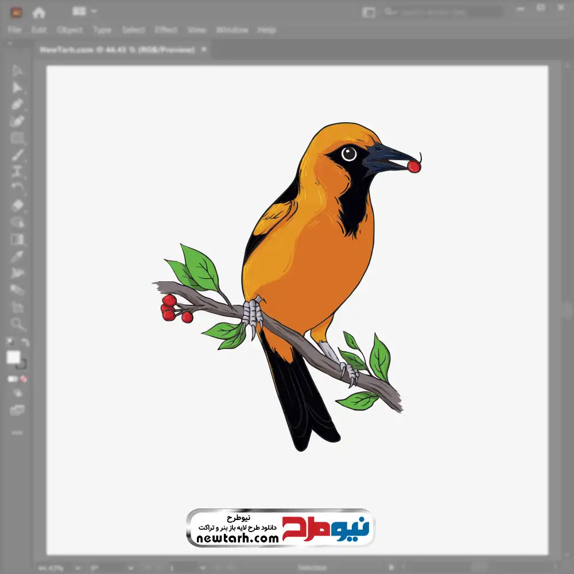Click the Home icon

click(x=39, y=12)
